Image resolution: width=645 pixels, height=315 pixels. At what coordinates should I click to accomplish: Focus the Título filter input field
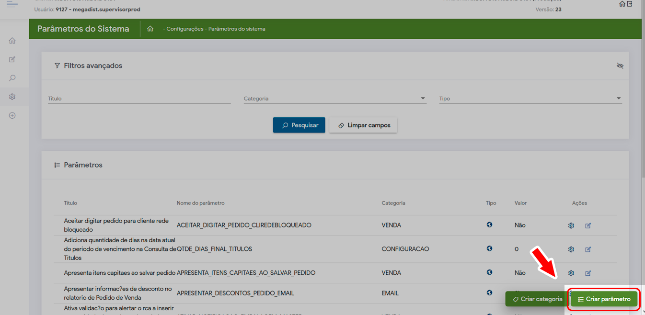coord(139,99)
